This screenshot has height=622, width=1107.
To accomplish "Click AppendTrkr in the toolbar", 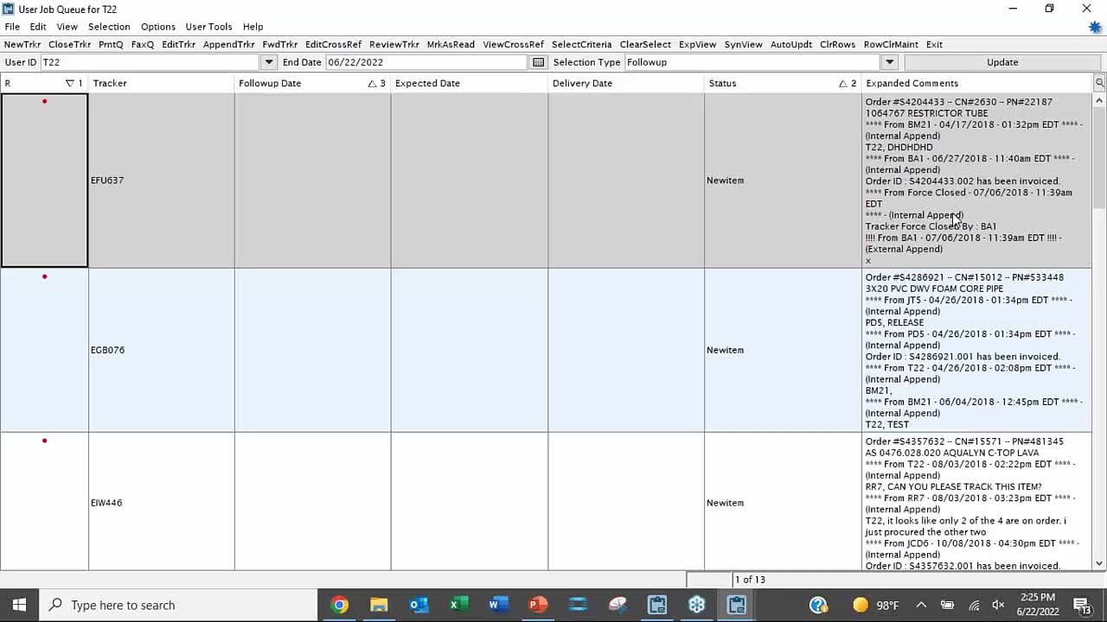I will pyautogui.click(x=229, y=44).
